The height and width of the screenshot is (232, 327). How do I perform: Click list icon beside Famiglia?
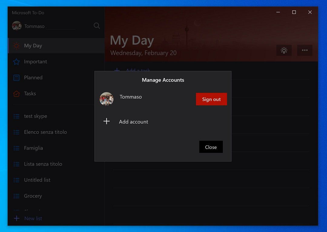coord(16,148)
